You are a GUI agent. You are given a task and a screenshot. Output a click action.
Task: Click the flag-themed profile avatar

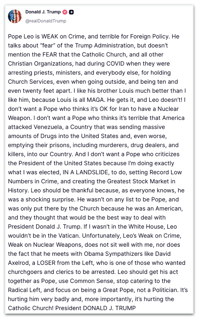click(x=15, y=16)
